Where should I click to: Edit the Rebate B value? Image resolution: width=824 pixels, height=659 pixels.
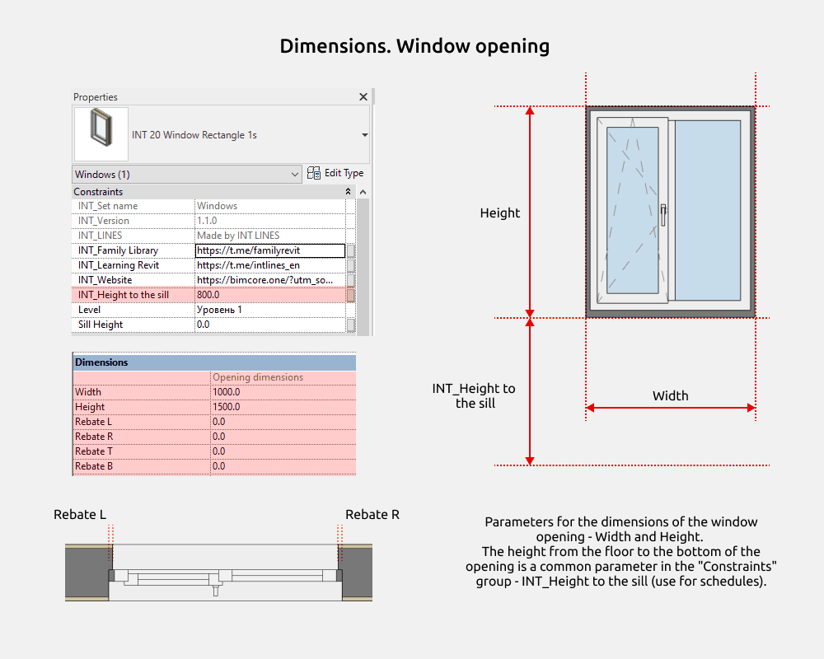tap(283, 465)
